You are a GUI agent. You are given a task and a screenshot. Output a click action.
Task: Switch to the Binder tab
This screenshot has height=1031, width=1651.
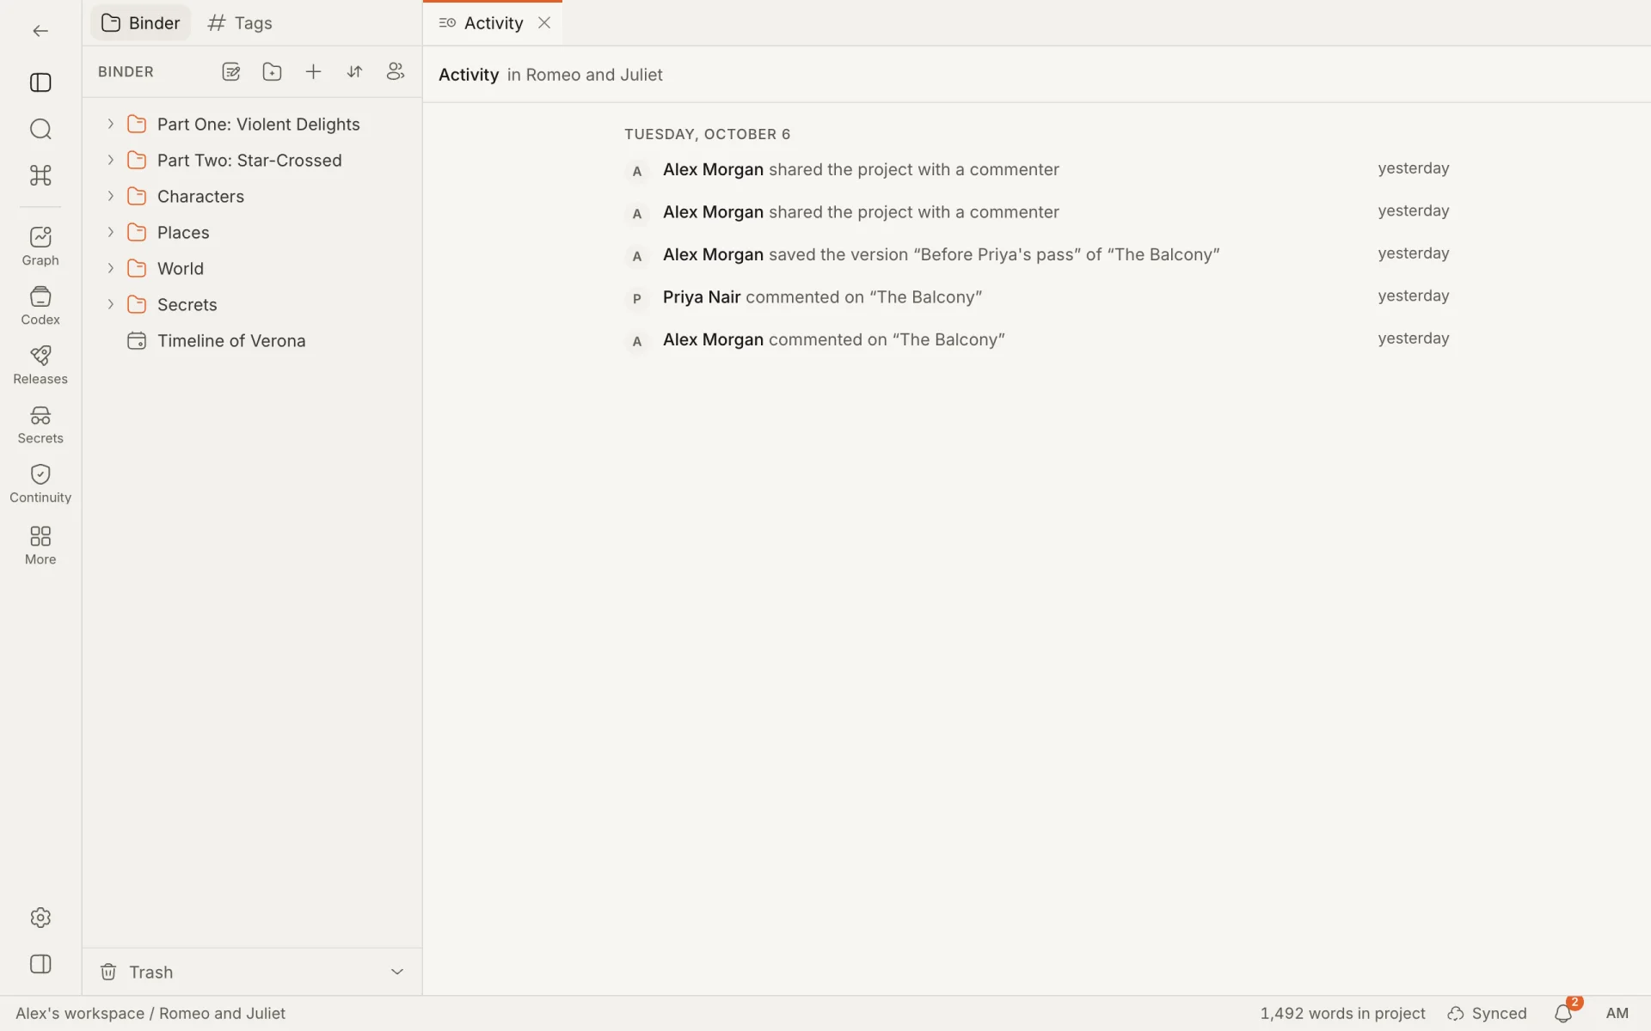point(141,23)
